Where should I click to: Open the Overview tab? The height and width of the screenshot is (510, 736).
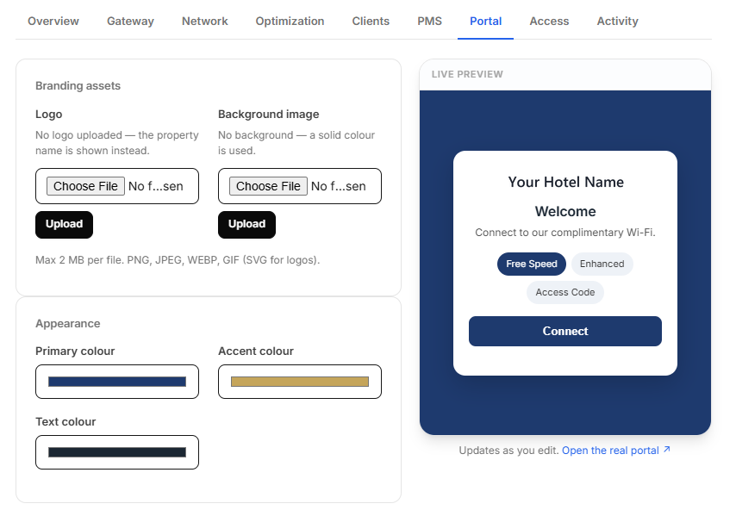point(53,22)
